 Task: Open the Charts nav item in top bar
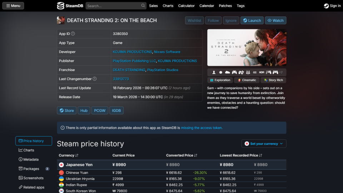pyautogui.click(x=168, y=6)
